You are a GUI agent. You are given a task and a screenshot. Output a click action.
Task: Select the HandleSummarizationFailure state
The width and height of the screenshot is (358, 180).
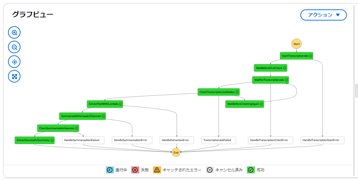tap(83, 140)
